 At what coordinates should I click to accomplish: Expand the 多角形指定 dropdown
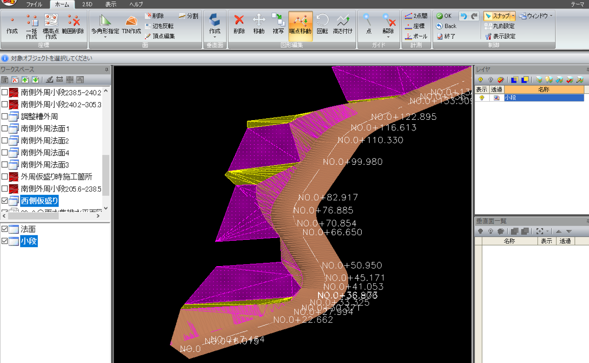105,37
